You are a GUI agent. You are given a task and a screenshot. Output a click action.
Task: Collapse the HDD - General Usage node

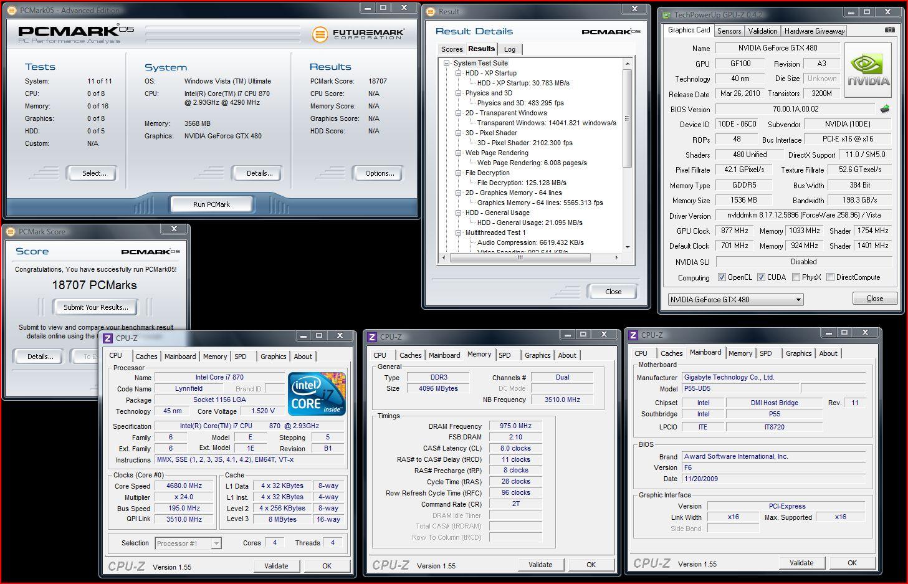point(459,213)
